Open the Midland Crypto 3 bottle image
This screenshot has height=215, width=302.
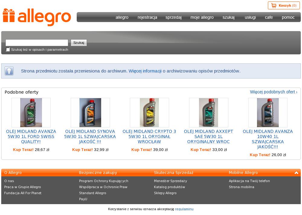pos(149,113)
